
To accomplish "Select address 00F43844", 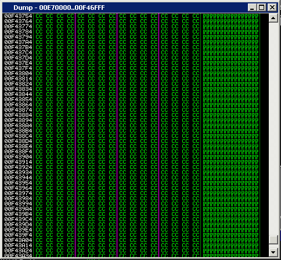I will pos(18,94).
